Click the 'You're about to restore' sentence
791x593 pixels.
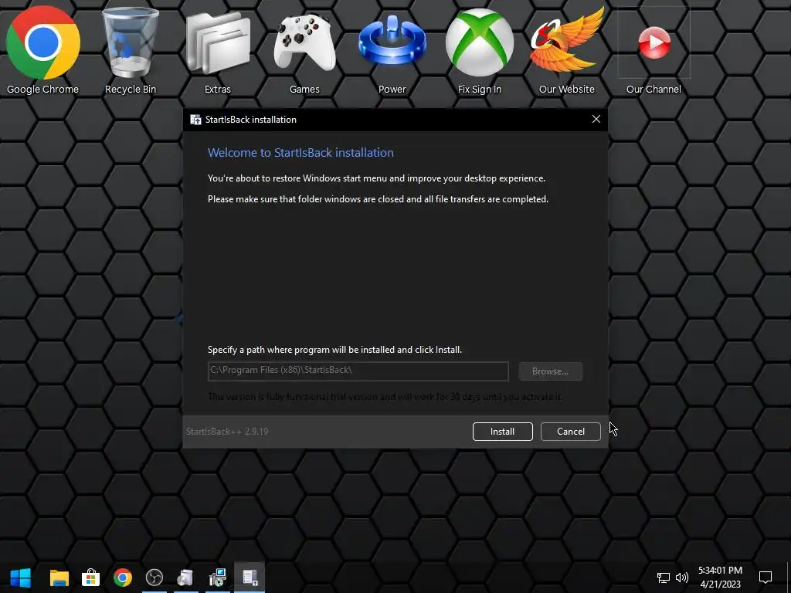click(x=376, y=178)
